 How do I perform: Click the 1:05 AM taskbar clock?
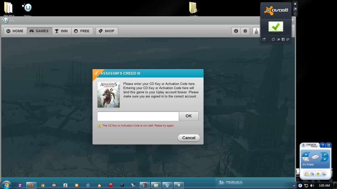(324, 186)
